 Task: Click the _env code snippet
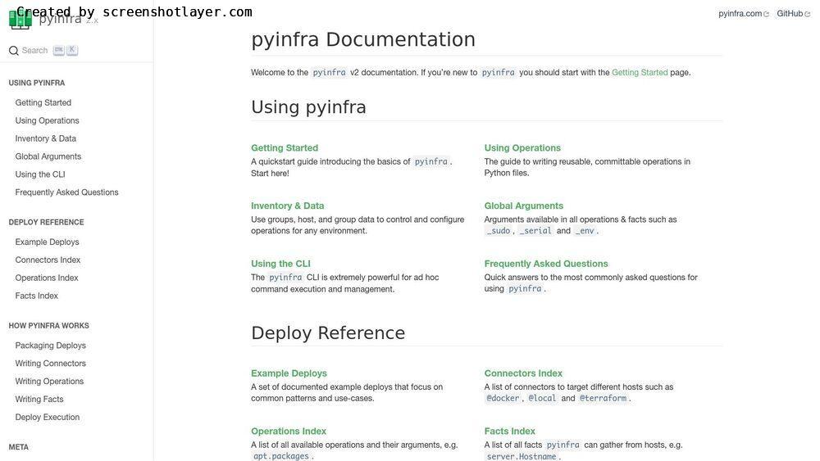point(585,231)
